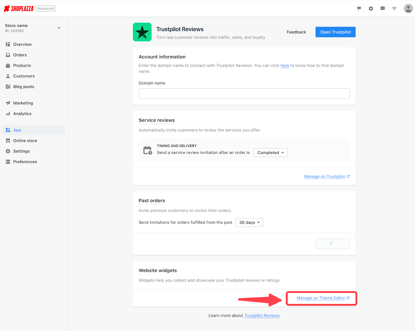The width and height of the screenshot is (415, 331).
Task: Open the Trustpilot Reviews learn more link
Action: (262, 316)
